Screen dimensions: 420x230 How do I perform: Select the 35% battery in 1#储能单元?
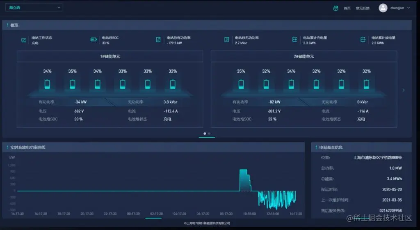(x=72, y=84)
